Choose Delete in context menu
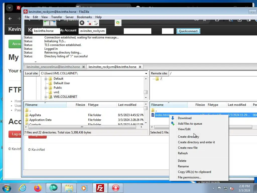This screenshot has width=257, height=193. (199, 161)
